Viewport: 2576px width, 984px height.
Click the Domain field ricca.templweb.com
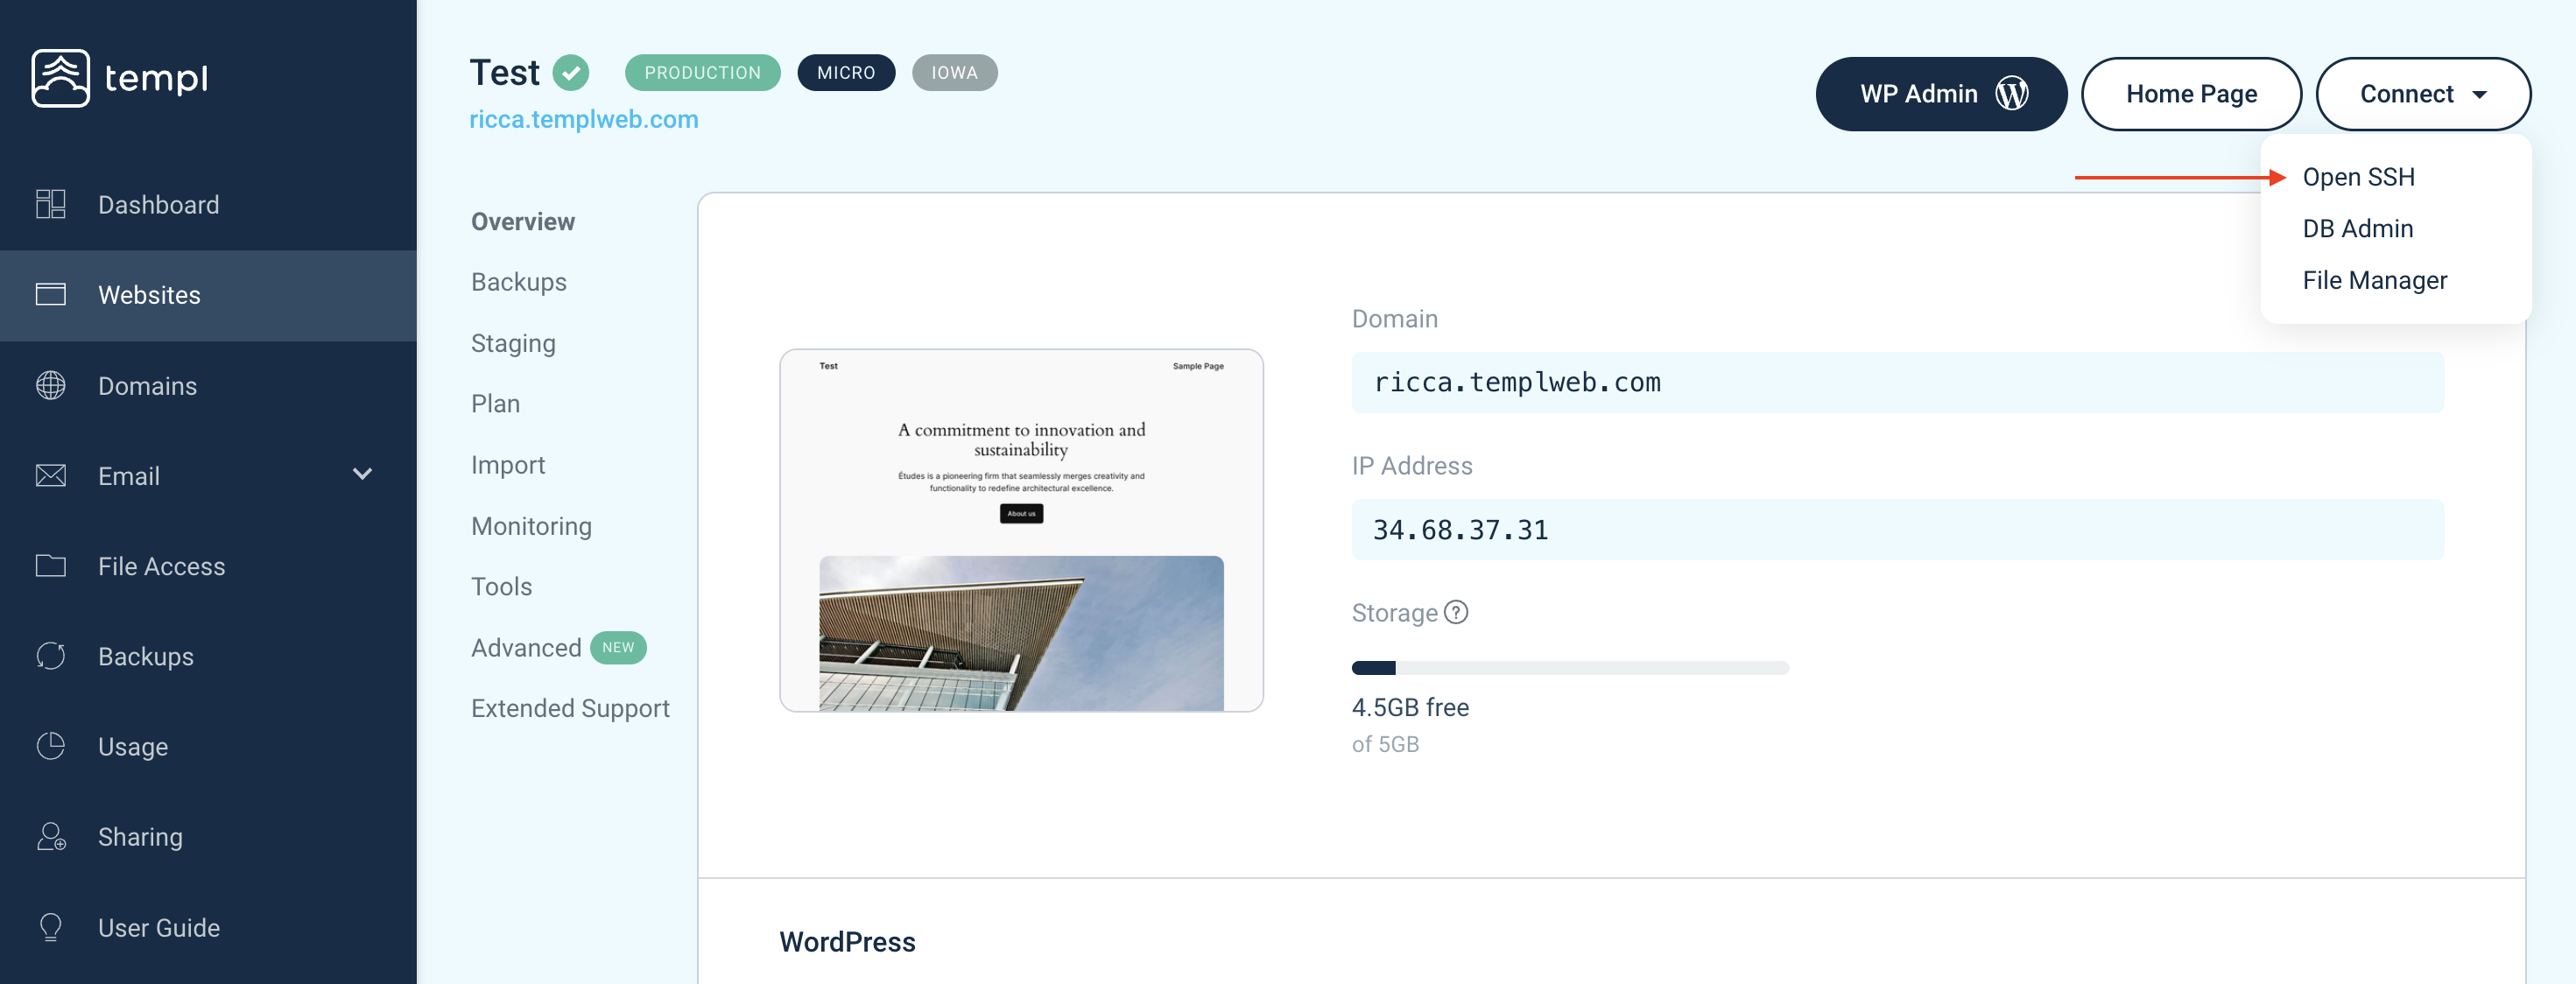(x=1897, y=382)
